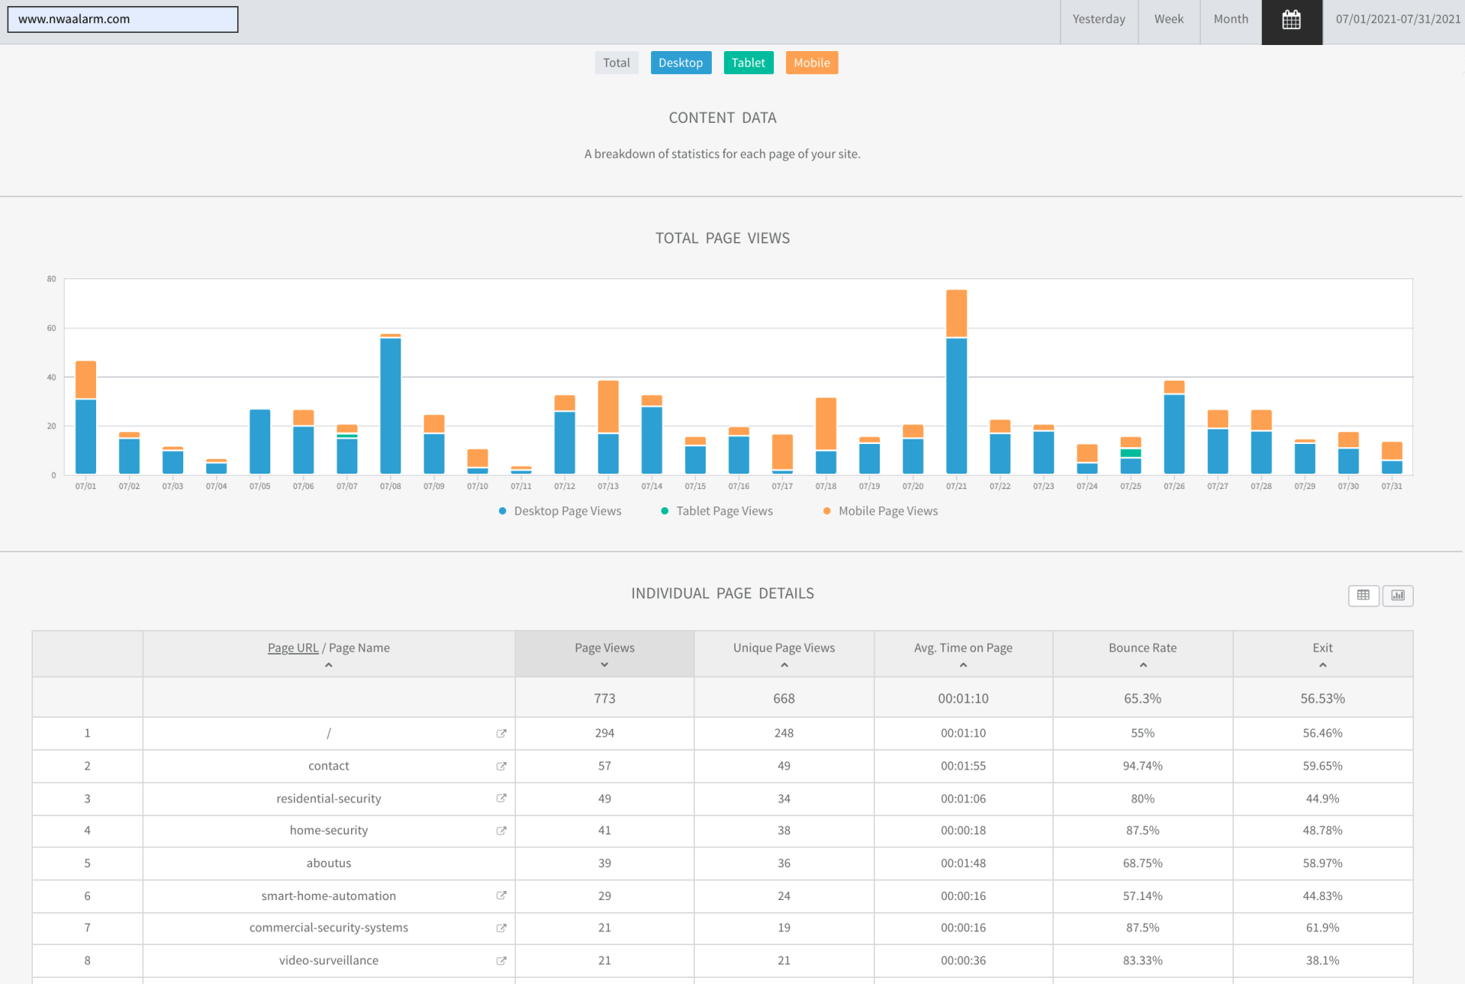Toggle Mobile Page Views legend swatch

click(x=827, y=511)
